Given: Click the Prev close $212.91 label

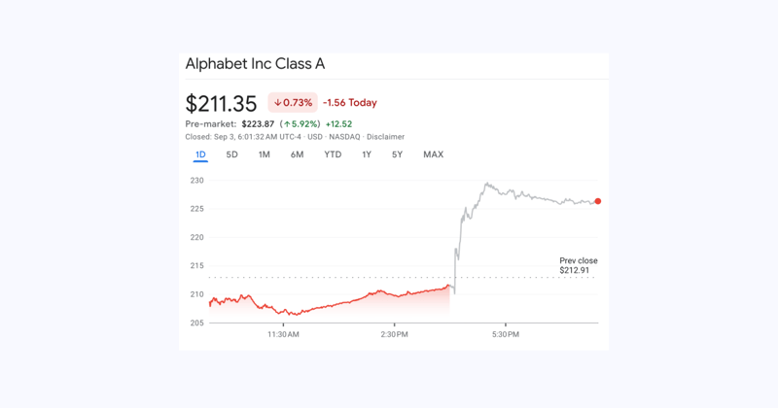Looking at the screenshot, I should tap(578, 265).
